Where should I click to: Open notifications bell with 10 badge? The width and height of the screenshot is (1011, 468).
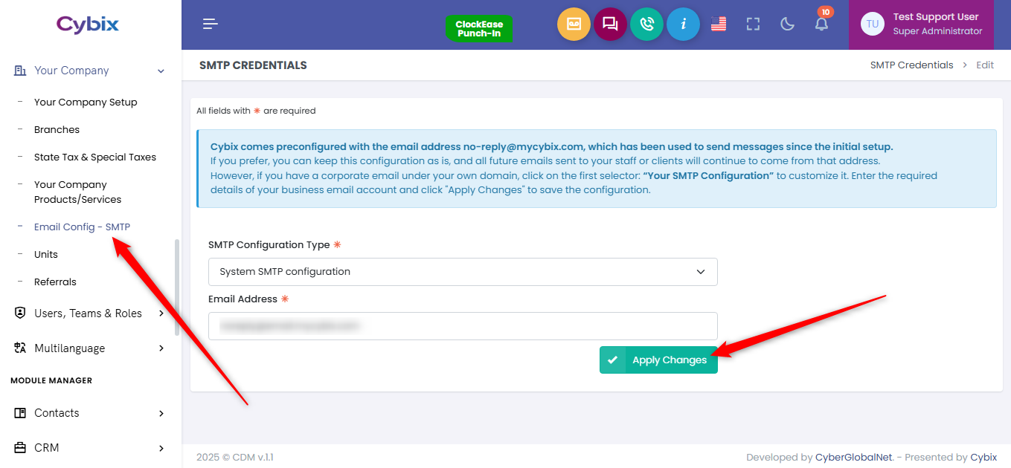(x=821, y=22)
